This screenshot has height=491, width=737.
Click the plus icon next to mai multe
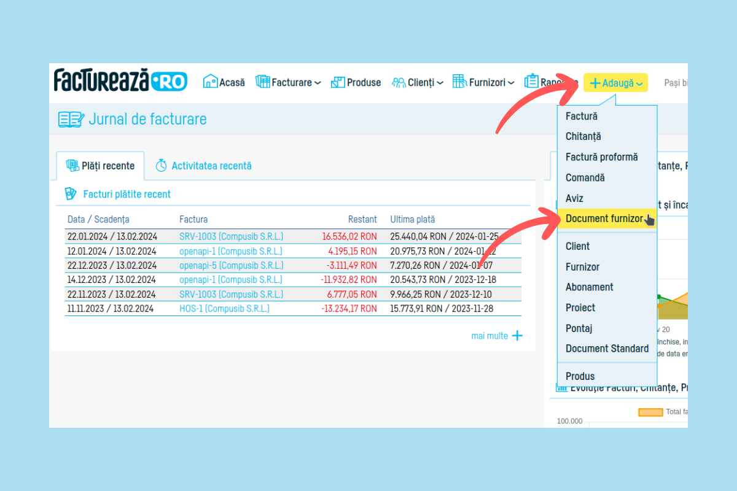pos(517,336)
